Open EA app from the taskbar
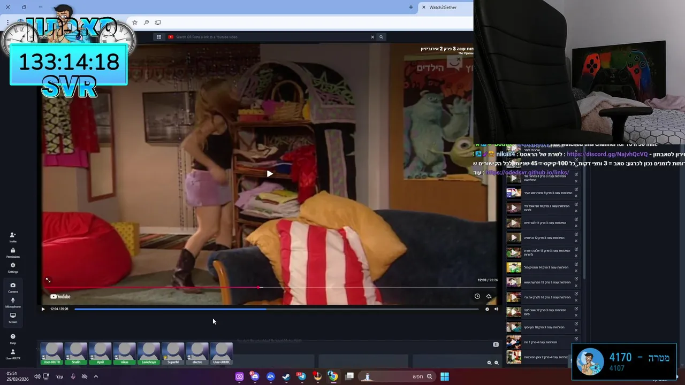The height and width of the screenshot is (385, 685). tap(270, 376)
